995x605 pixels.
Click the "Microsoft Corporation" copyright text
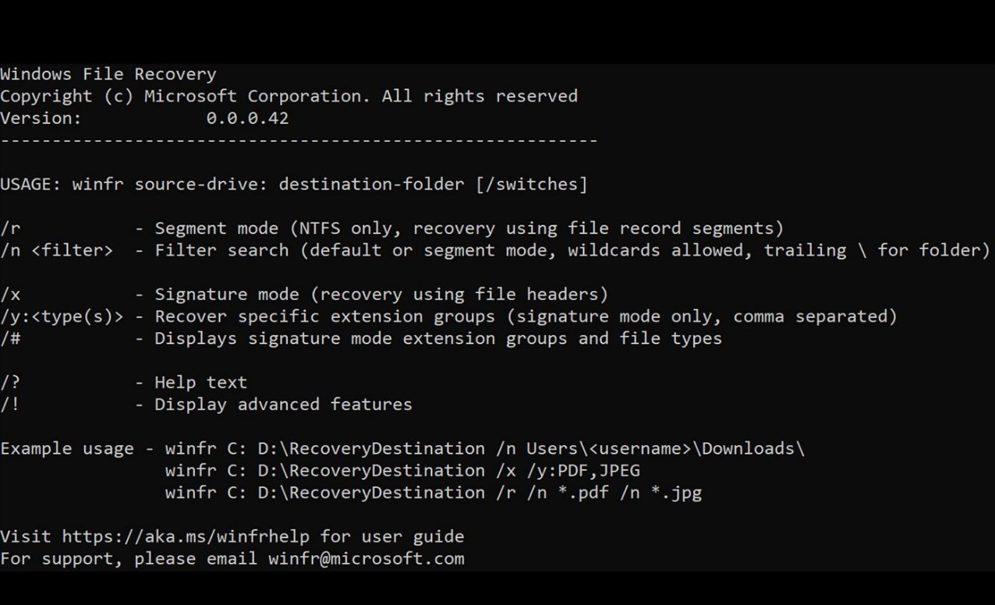[257, 97]
